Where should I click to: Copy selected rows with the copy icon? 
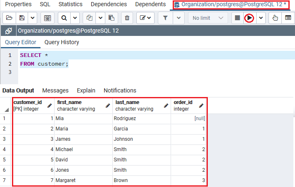89,18
